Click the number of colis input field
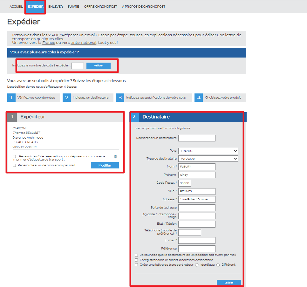The image size is (307, 287). (x=78, y=66)
